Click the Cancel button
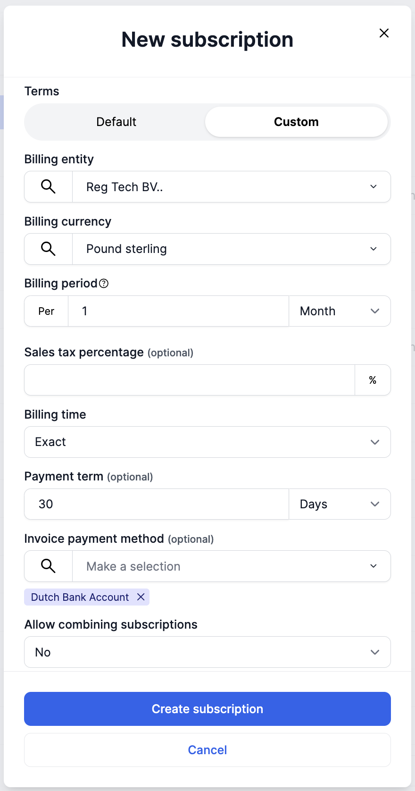This screenshot has width=415, height=791. pyautogui.click(x=207, y=750)
